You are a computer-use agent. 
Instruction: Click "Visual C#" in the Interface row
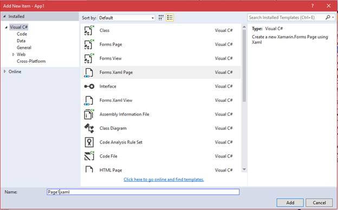224,87
